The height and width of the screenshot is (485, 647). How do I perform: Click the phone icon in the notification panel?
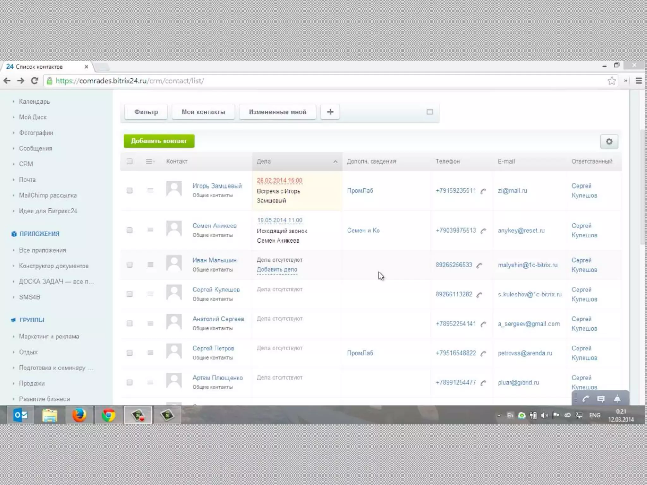585,399
